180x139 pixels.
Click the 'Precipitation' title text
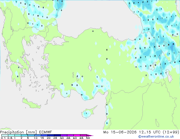(x=12, y=132)
